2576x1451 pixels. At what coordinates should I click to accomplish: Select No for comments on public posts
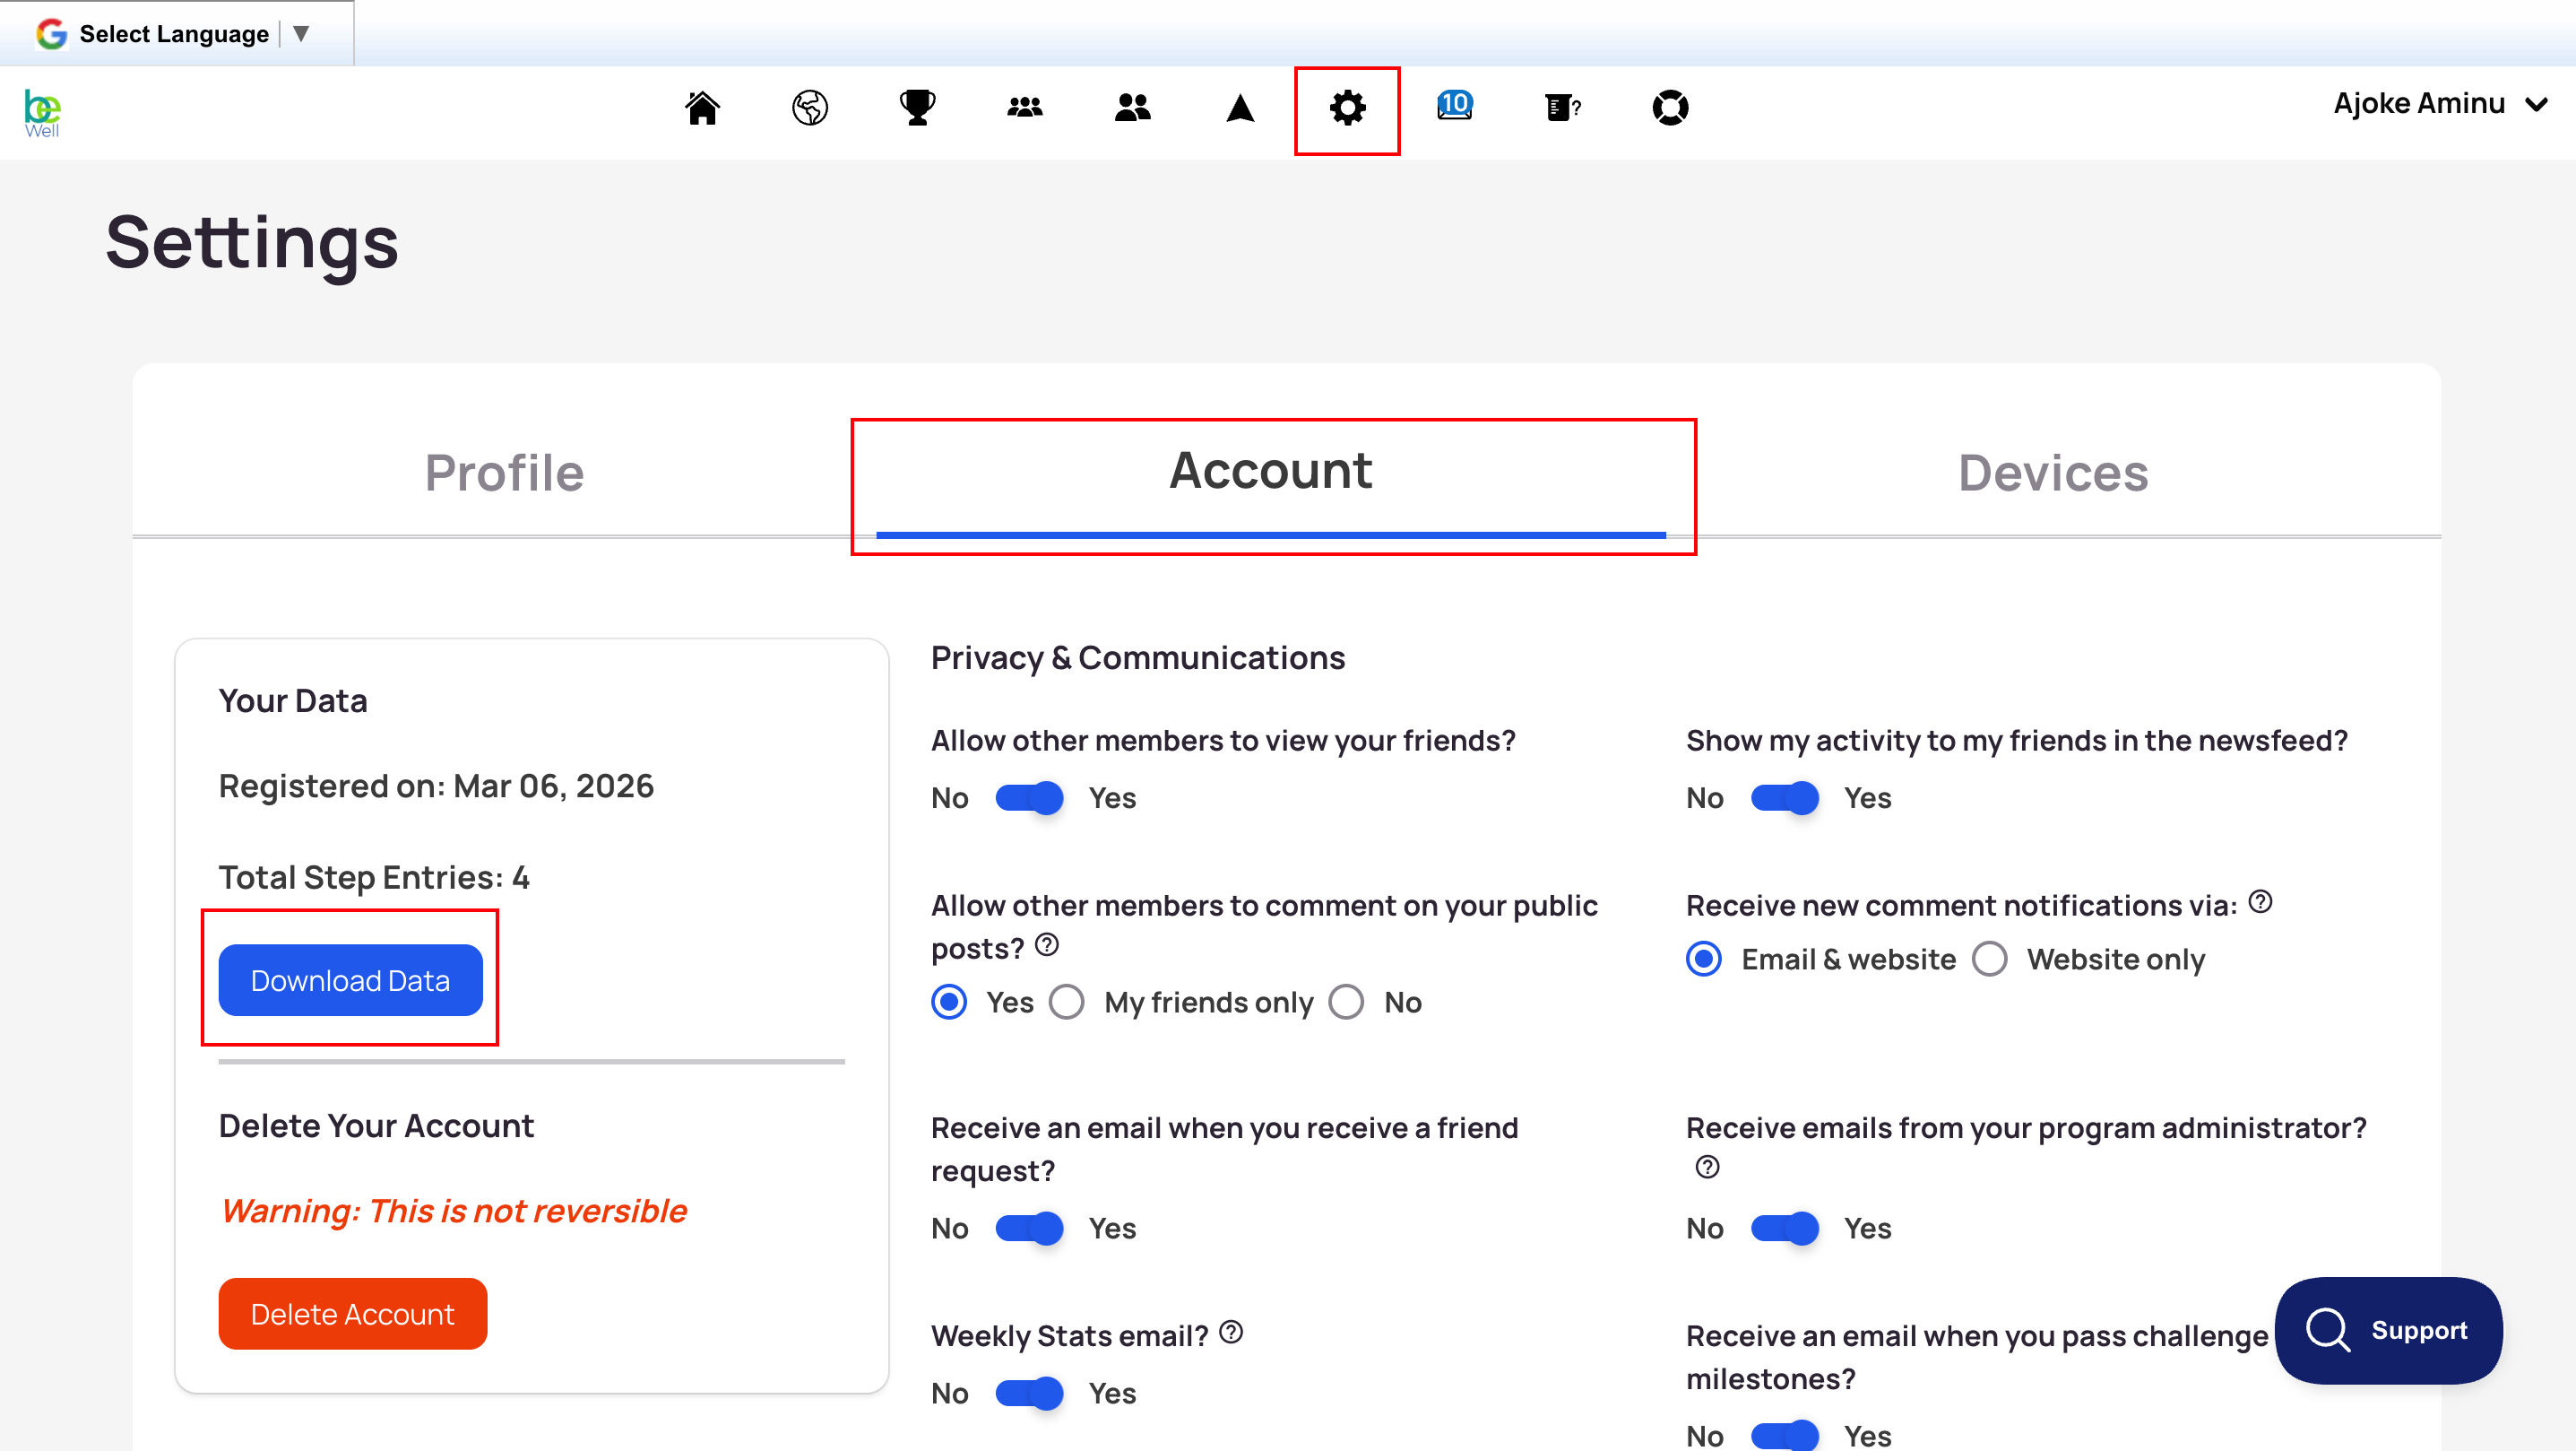(x=1346, y=1002)
